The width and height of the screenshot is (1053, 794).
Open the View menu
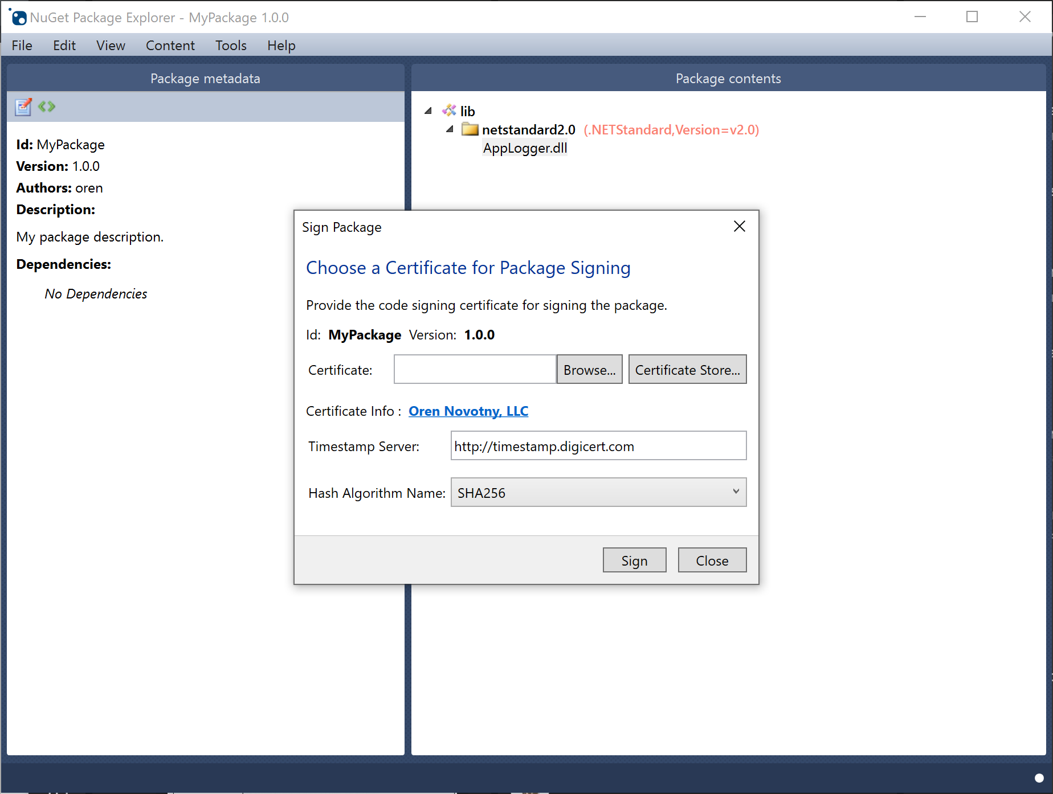click(x=111, y=46)
